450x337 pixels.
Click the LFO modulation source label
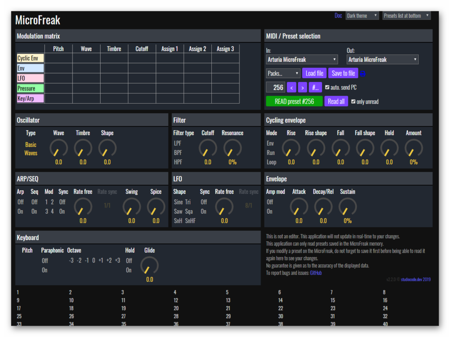pos(30,78)
